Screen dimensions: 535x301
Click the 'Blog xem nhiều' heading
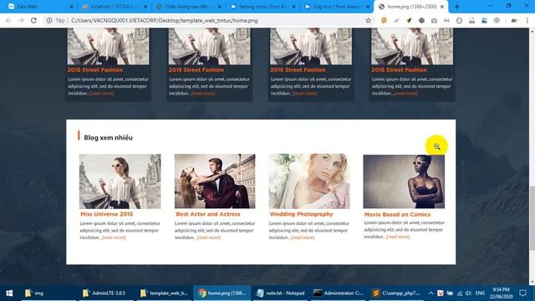pyautogui.click(x=108, y=137)
